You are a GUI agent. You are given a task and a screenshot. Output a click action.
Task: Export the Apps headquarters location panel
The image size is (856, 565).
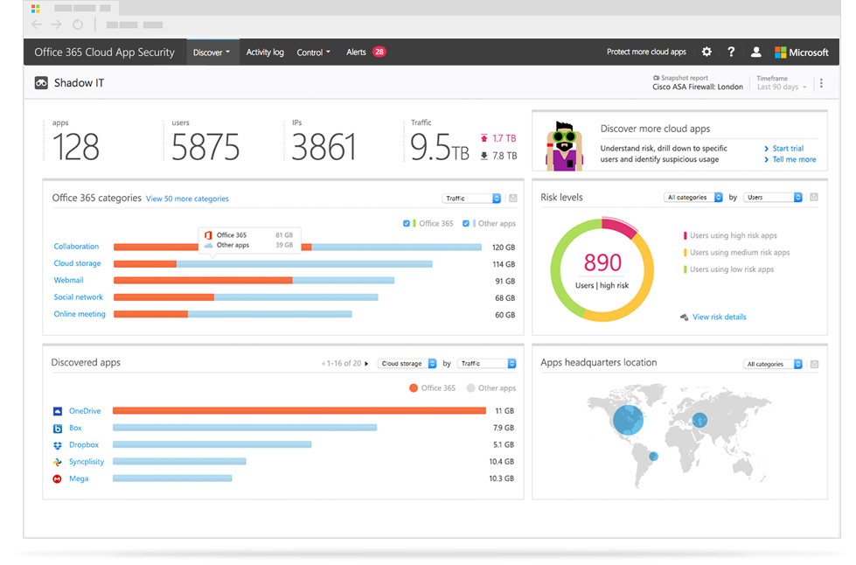pyautogui.click(x=815, y=364)
